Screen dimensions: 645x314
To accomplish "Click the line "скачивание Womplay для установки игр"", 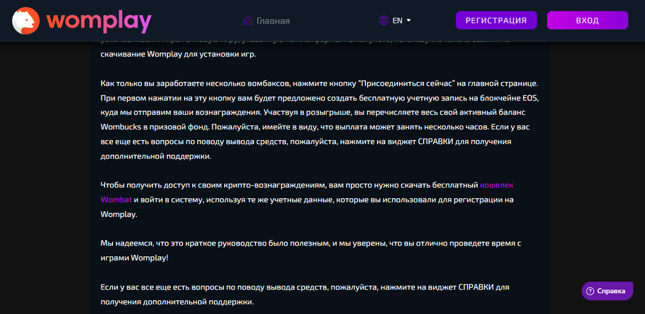I will click(178, 54).
